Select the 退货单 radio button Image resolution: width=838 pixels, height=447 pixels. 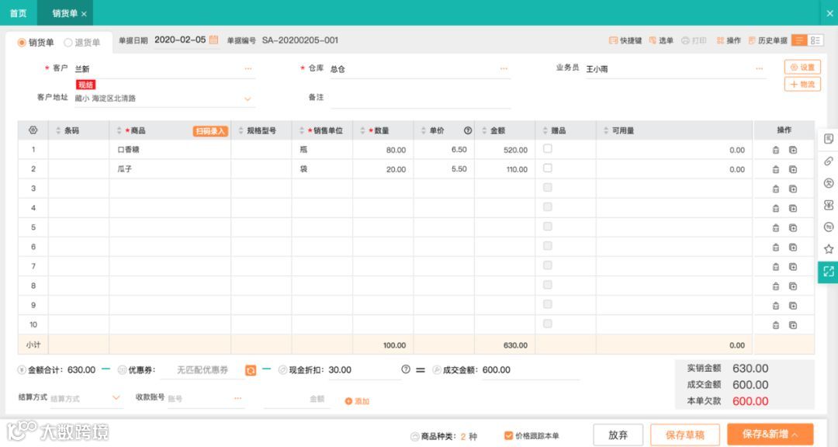pyautogui.click(x=68, y=42)
